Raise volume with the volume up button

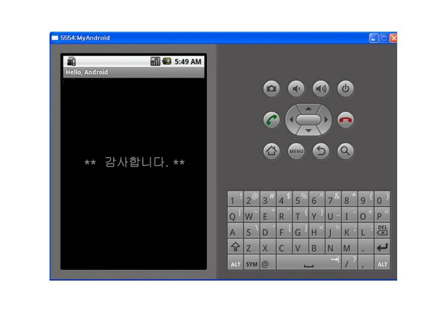point(321,88)
